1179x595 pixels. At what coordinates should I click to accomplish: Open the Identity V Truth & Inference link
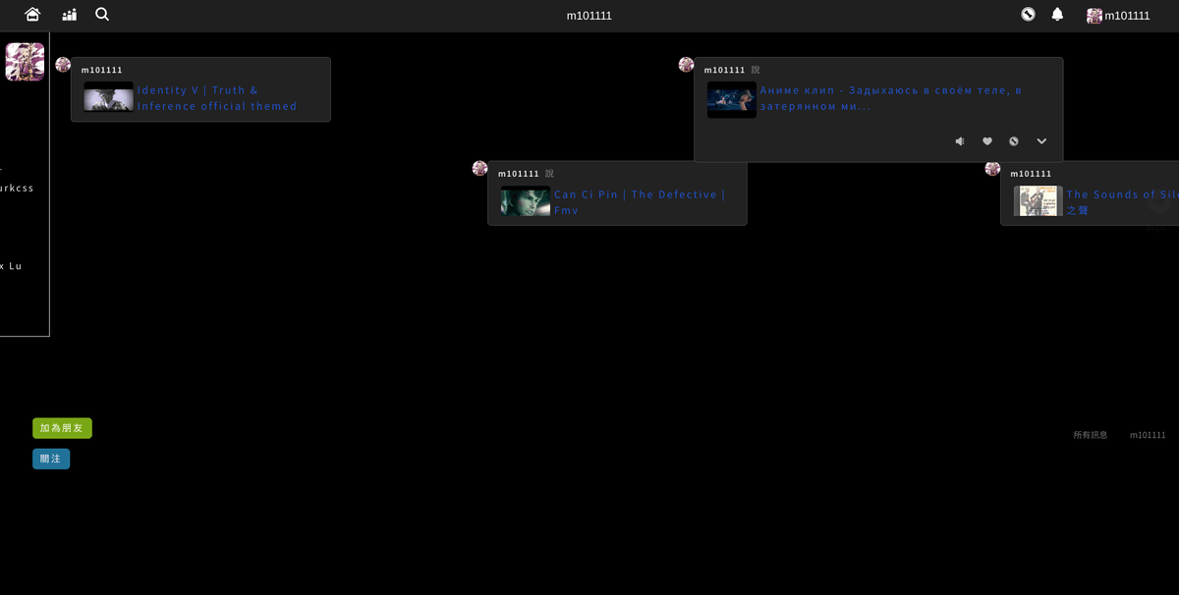pos(217,98)
